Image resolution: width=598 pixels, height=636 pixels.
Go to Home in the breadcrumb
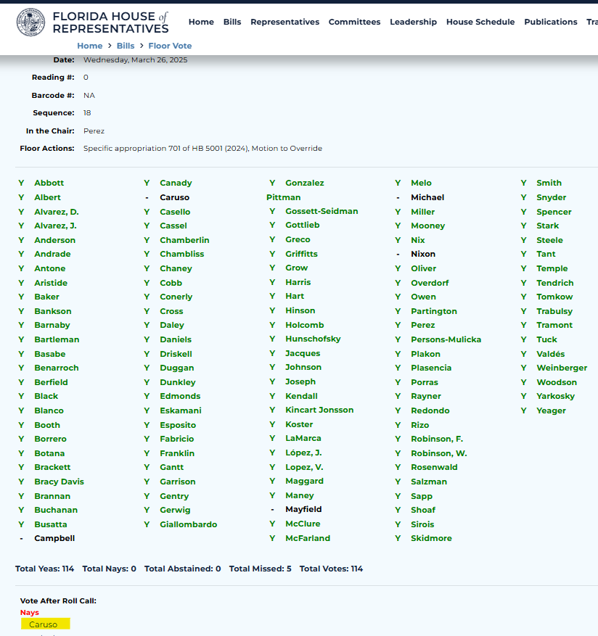(x=90, y=46)
